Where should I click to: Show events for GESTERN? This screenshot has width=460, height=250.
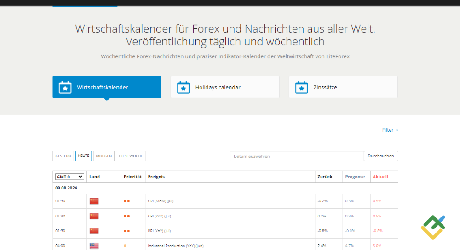click(63, 156)
